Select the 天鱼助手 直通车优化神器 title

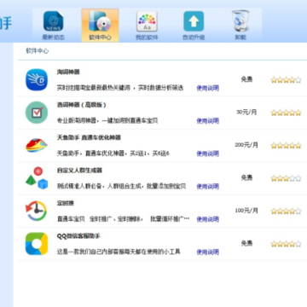coord(89,137)
